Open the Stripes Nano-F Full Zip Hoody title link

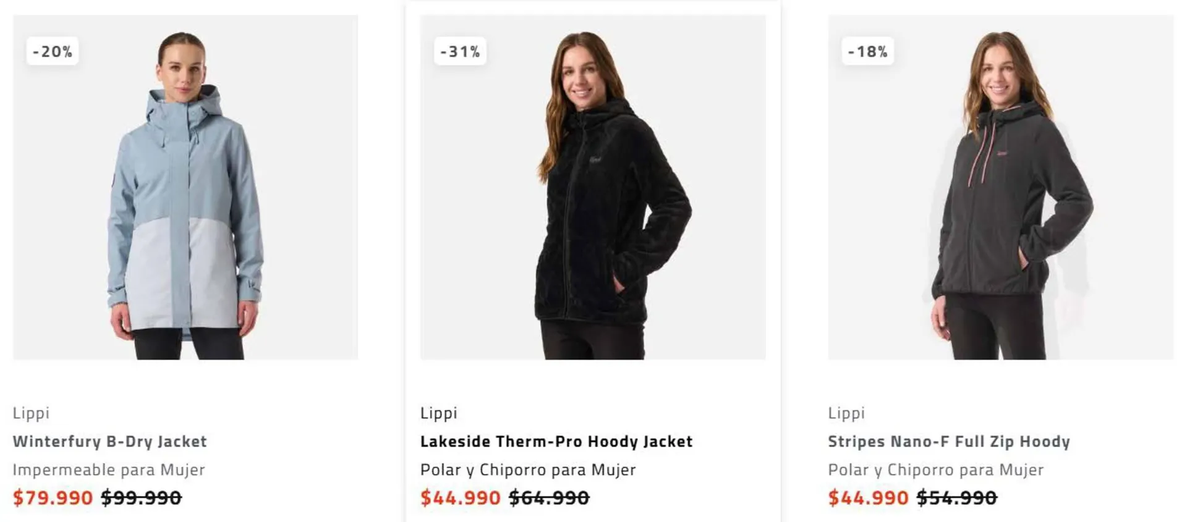949,441
